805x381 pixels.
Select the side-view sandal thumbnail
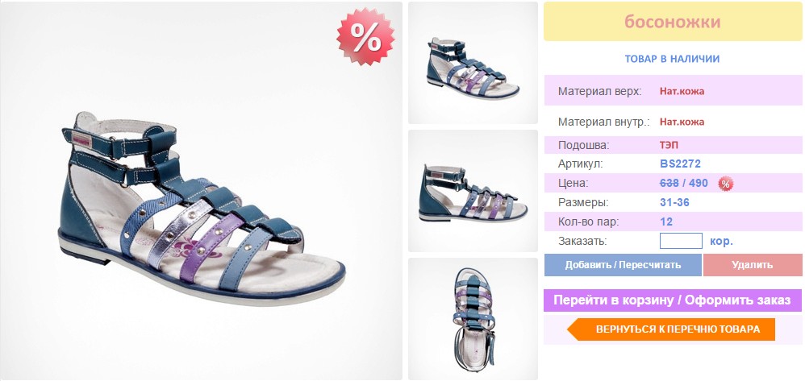473,191
